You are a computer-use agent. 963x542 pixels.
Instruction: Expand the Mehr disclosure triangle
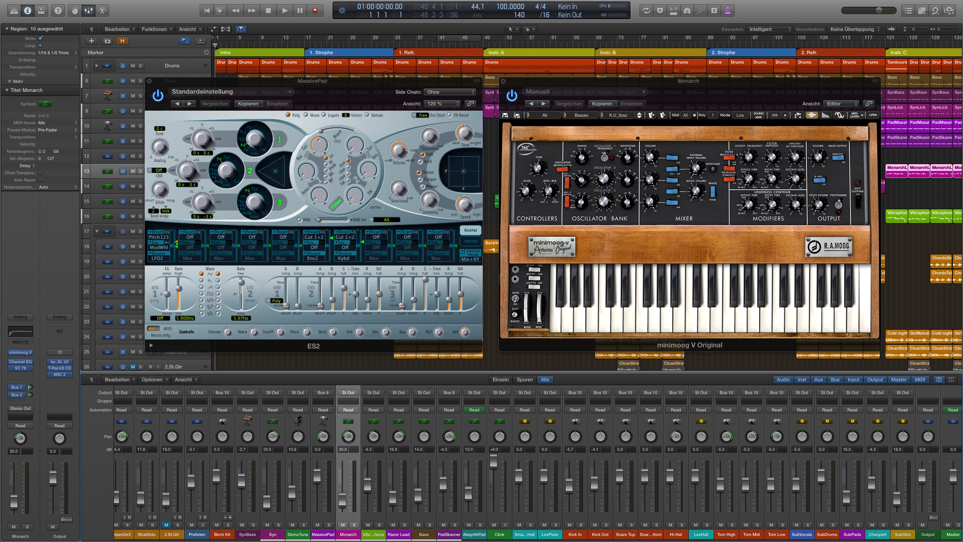[10, 81]
